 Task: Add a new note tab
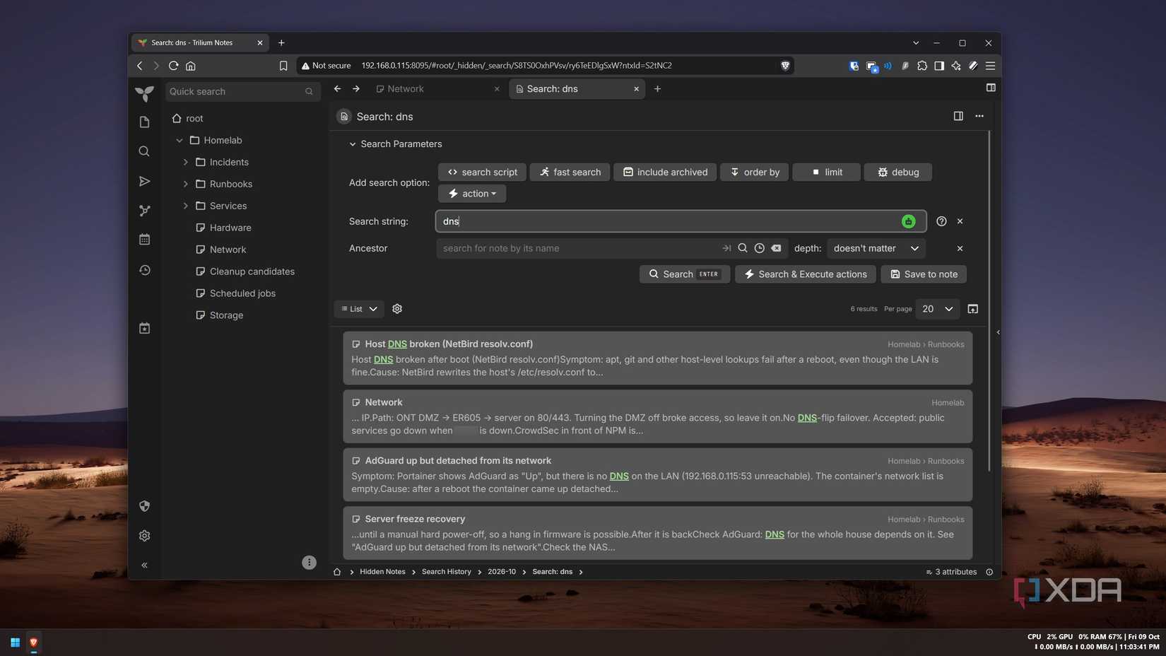[x=657, y=89]
